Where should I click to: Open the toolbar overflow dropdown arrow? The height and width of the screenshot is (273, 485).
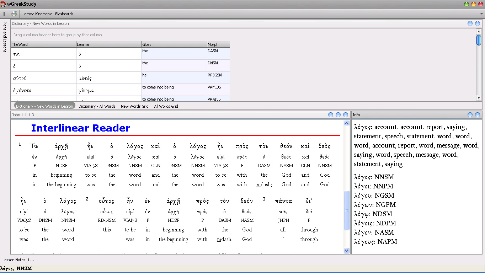point(482,14)
